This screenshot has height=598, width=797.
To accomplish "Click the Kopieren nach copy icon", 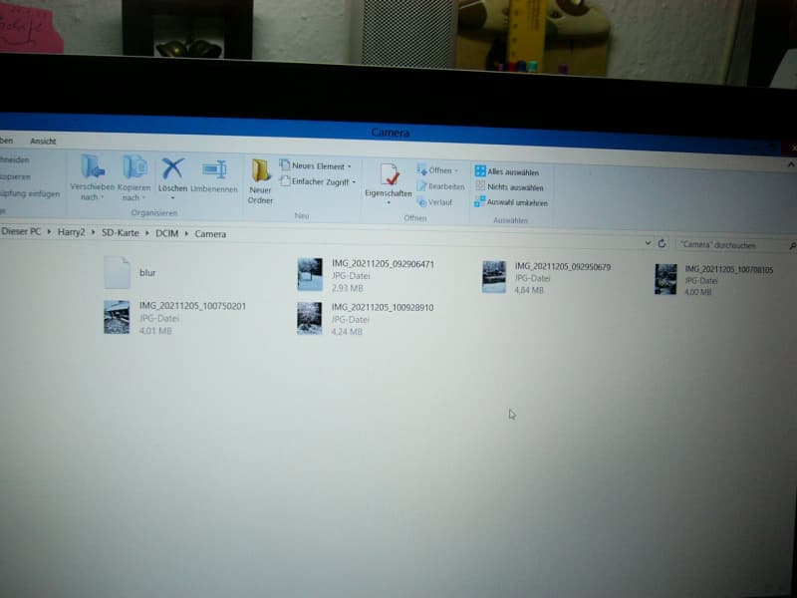I will click(134, 167).
